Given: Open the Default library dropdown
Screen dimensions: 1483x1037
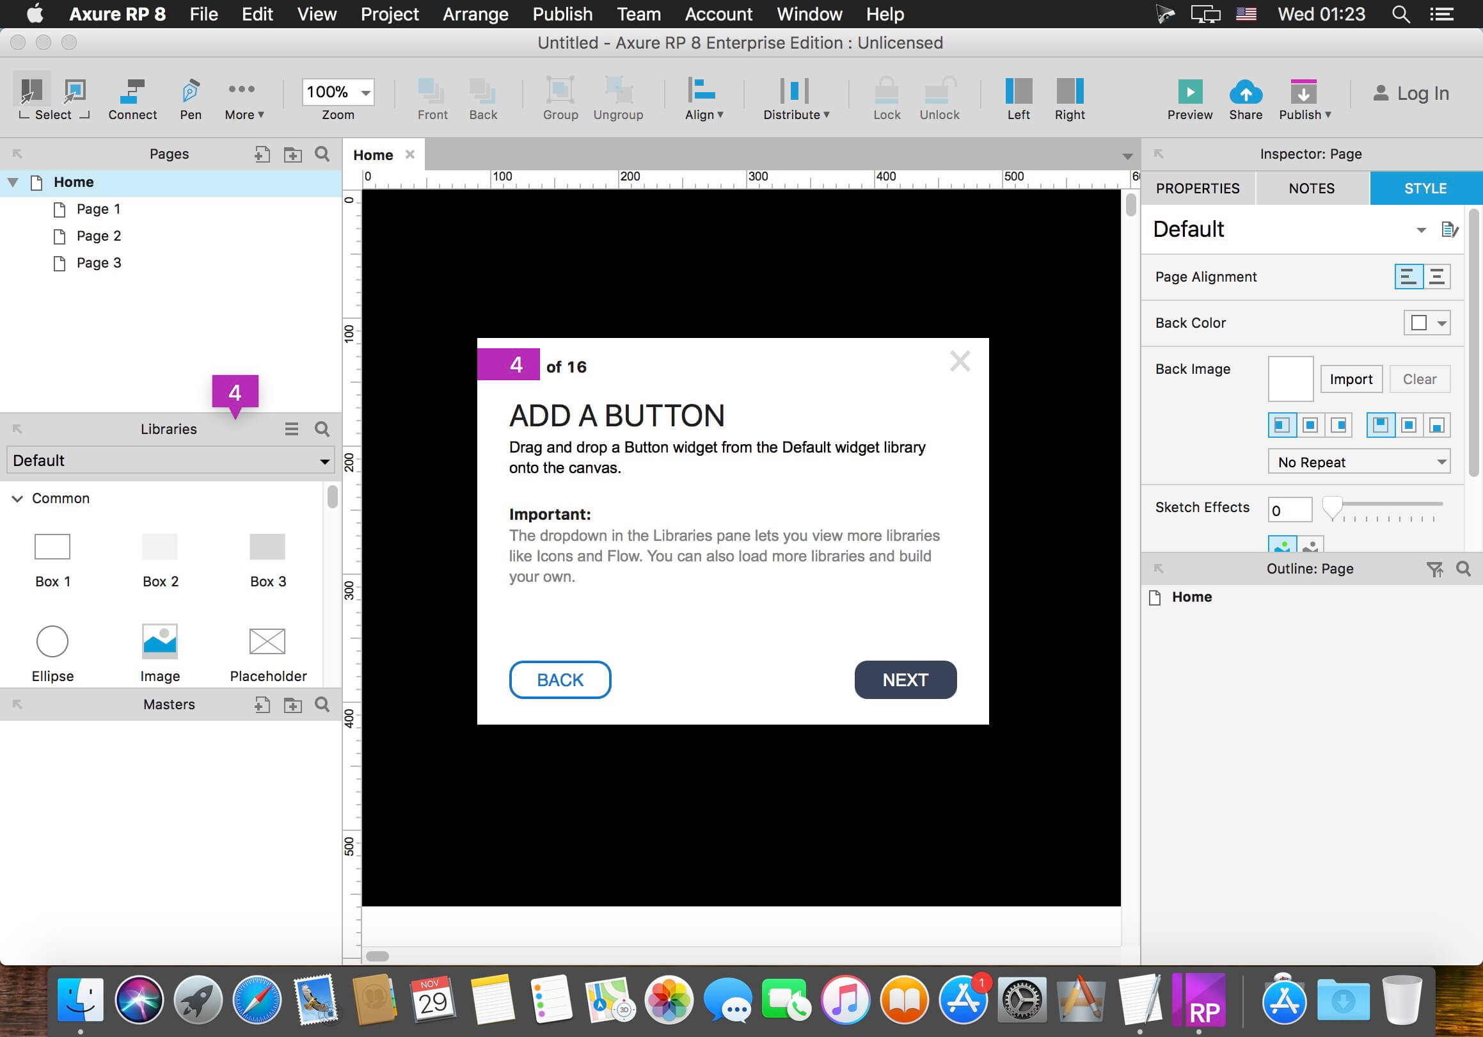Looking at the screenshot, I should pos(171,461).
